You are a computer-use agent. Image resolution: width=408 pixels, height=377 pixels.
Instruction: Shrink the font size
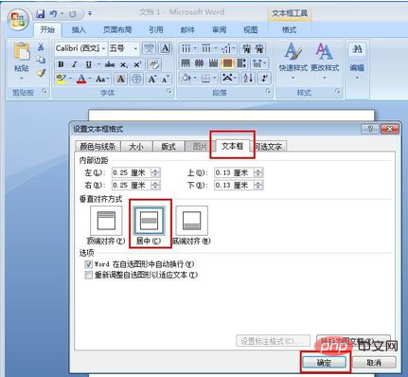[166, 79]
